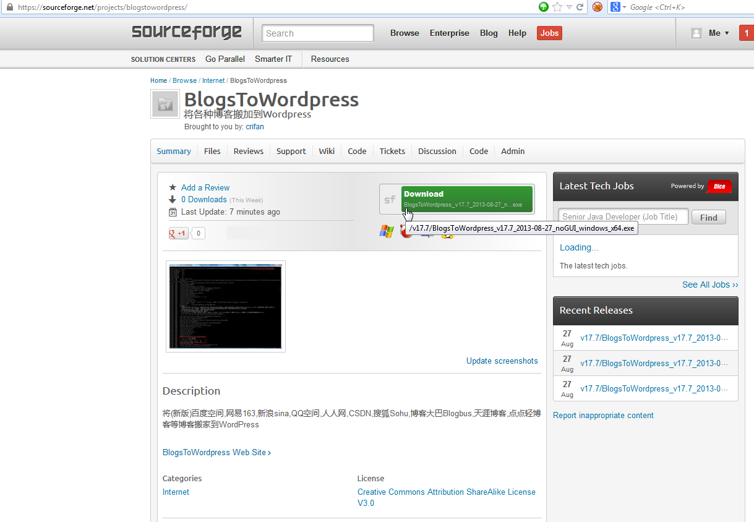Reload the page with the refresh icon

pos(580,7)
